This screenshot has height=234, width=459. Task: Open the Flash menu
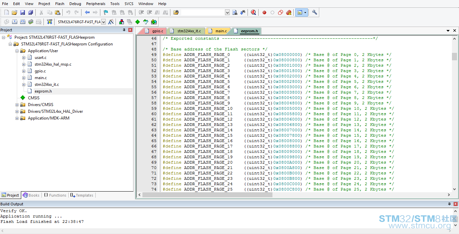60,4
